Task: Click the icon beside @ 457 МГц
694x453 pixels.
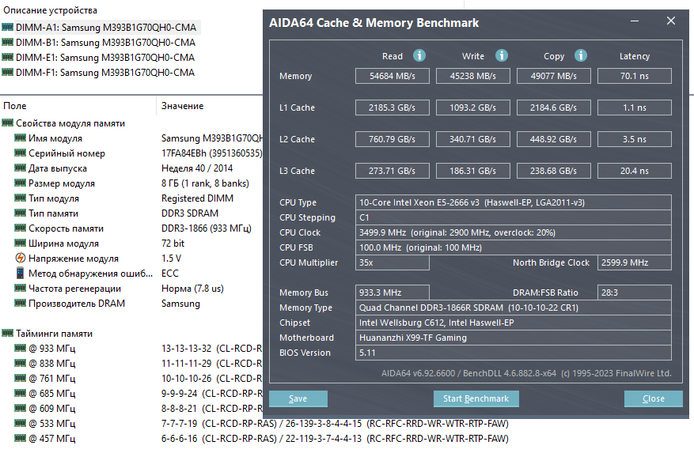Action: [x=21, y=439]
